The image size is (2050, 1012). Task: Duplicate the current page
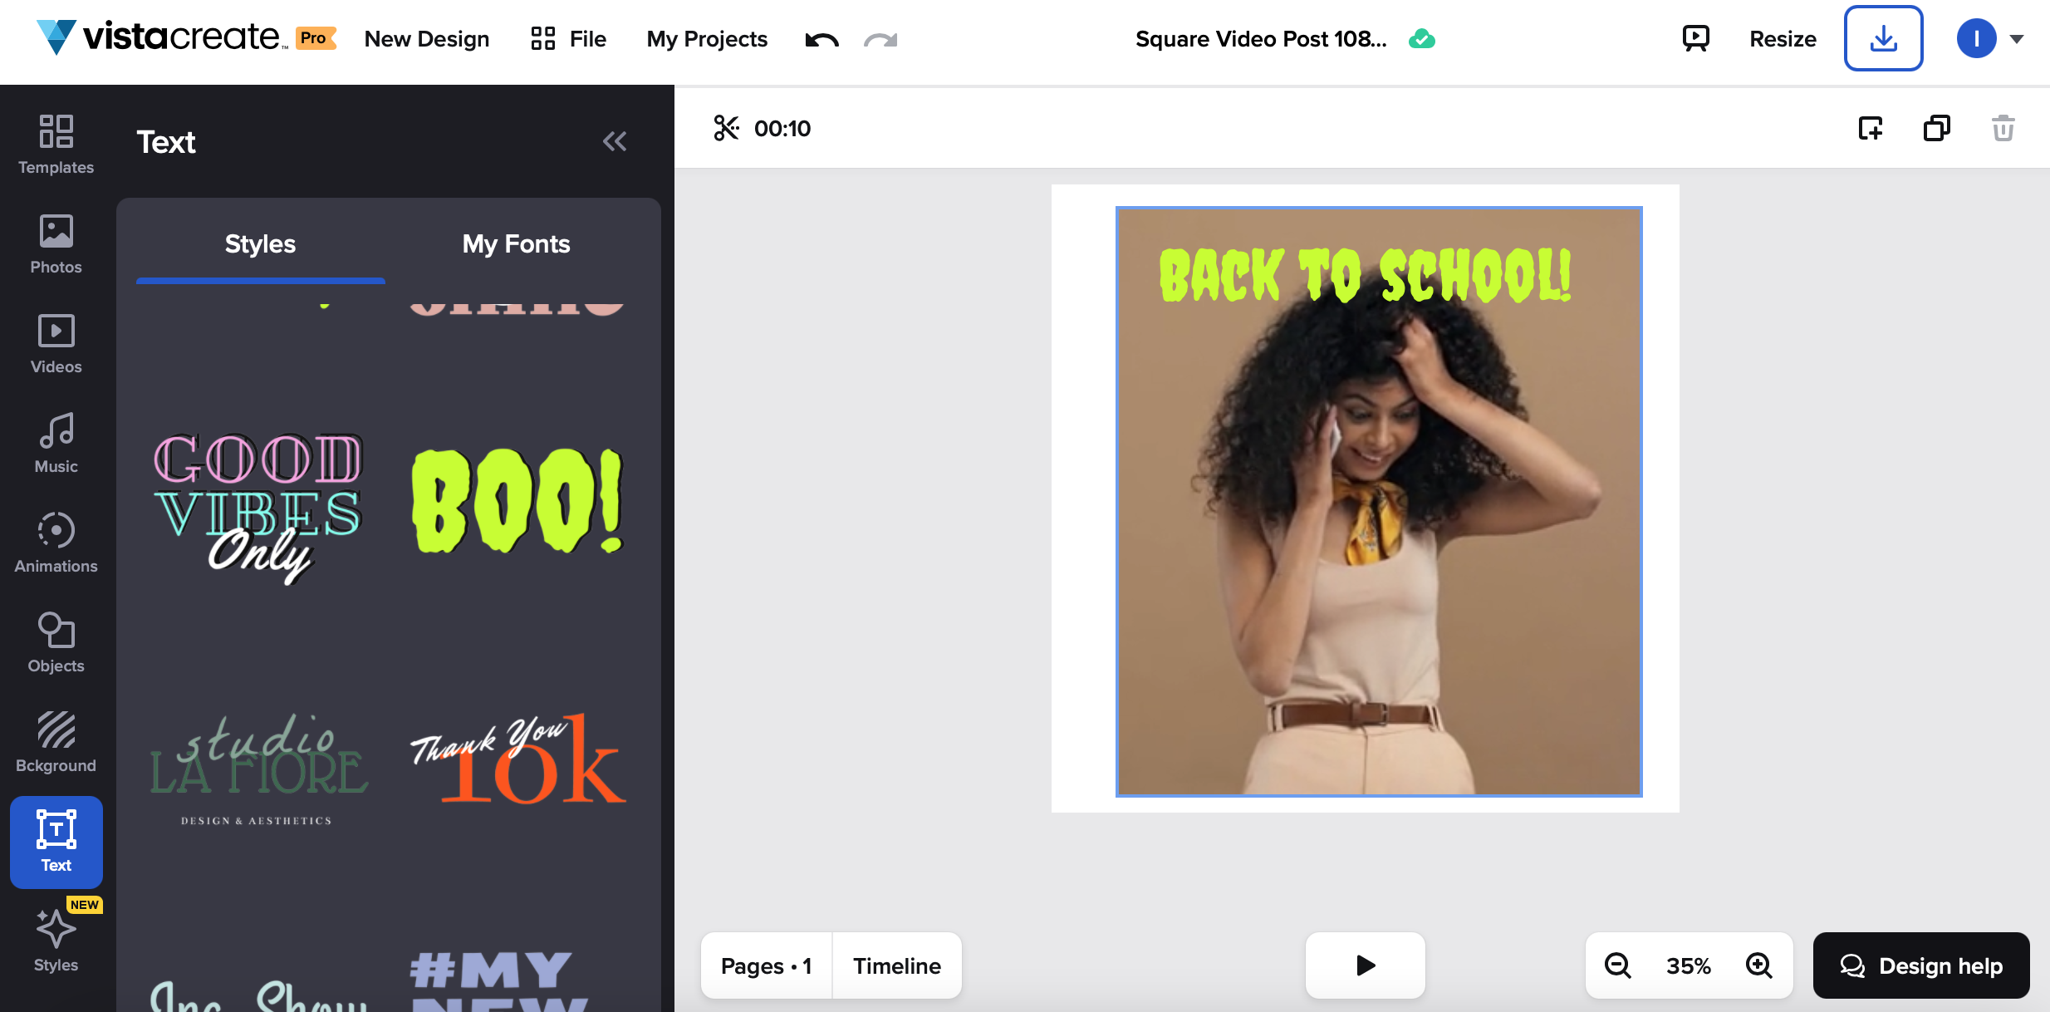tap(1936, 128)
